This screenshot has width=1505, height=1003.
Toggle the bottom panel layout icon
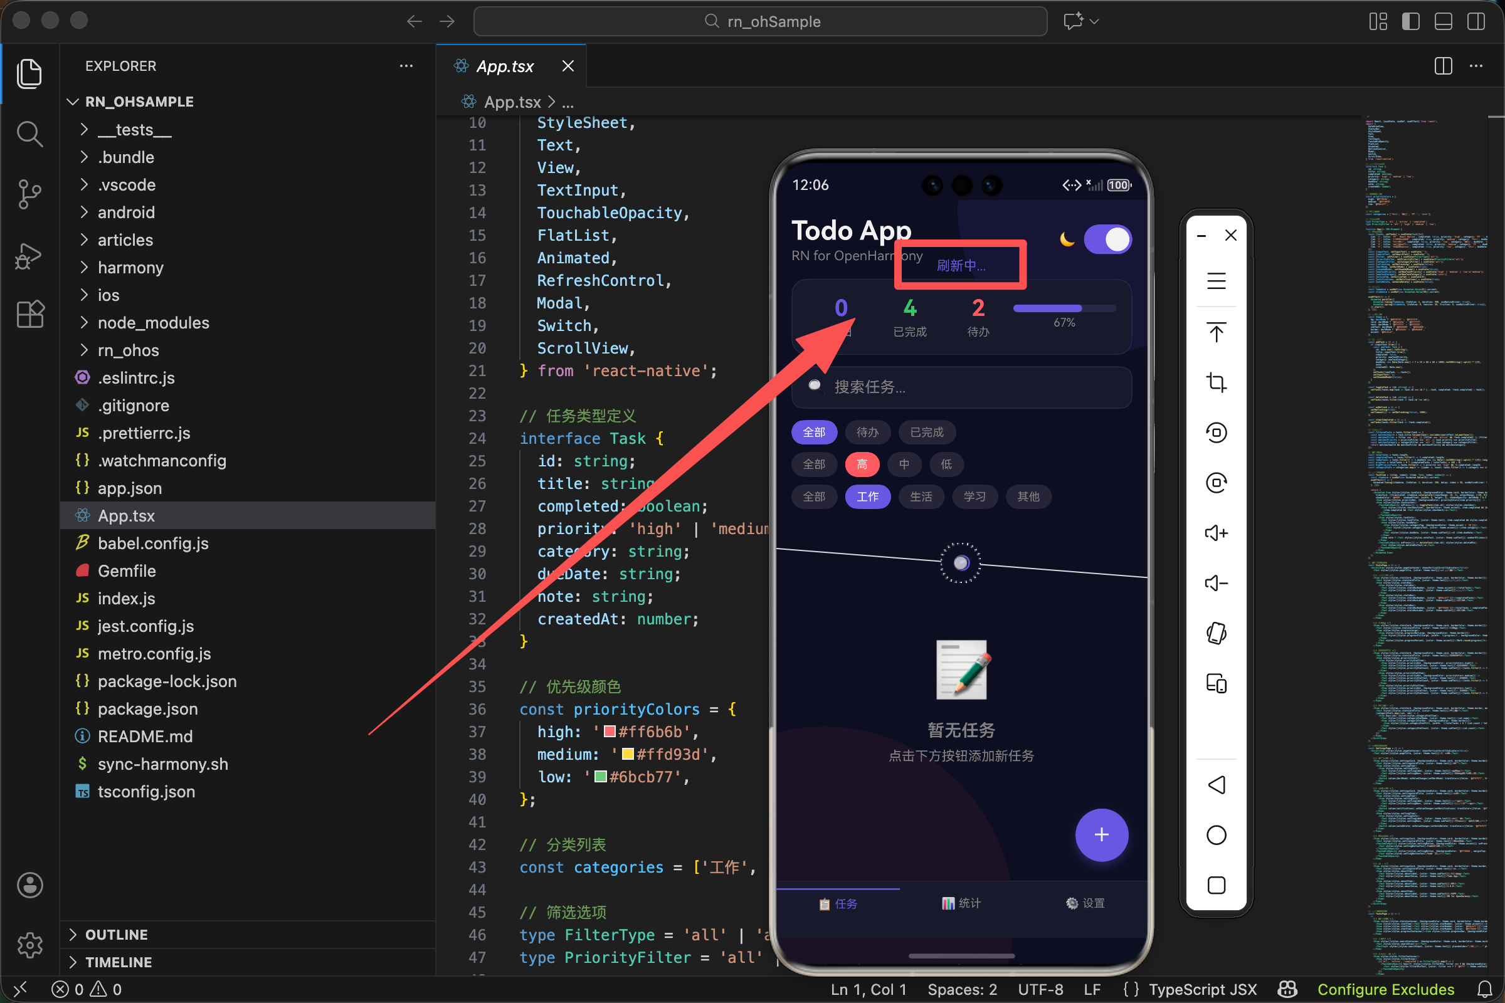pyautogui.click(x=1443, y=21)
